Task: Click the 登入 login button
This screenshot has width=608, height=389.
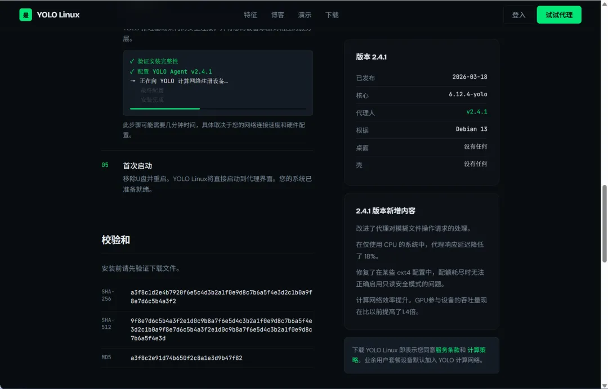Action: 518,15
